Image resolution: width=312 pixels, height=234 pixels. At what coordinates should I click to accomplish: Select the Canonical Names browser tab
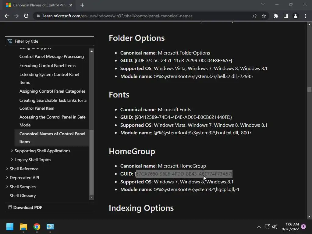[39, 5]
